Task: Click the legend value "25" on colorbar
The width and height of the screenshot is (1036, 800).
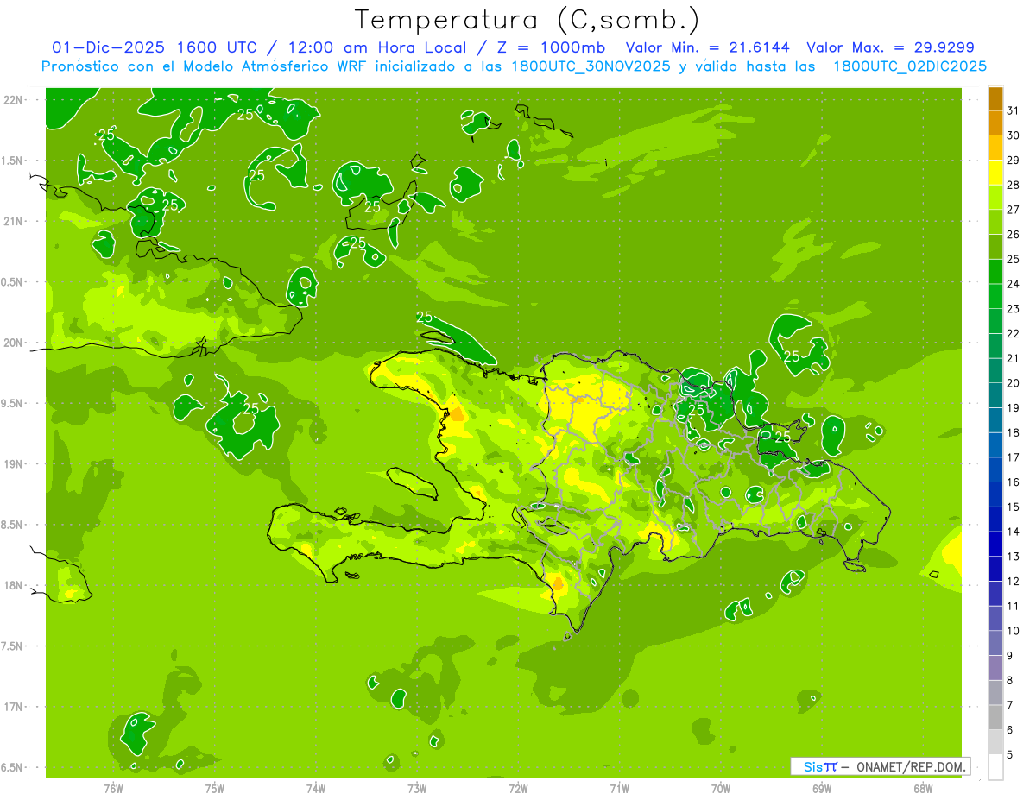Action: (1014, 259)
